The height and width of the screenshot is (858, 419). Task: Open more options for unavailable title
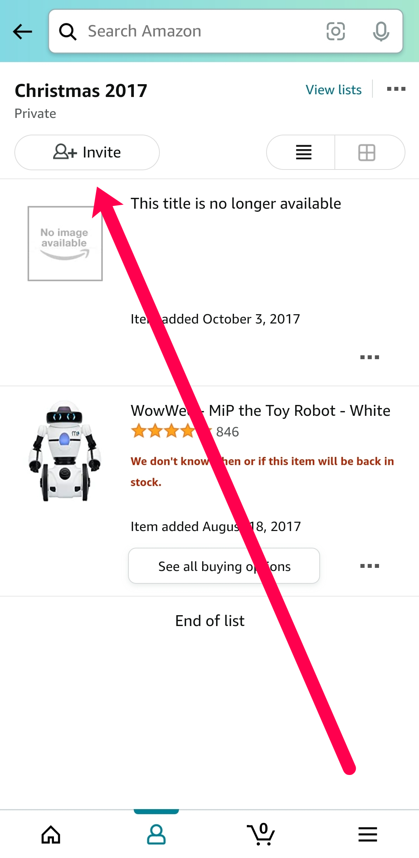pyautogui.click(x=369, y=357)
